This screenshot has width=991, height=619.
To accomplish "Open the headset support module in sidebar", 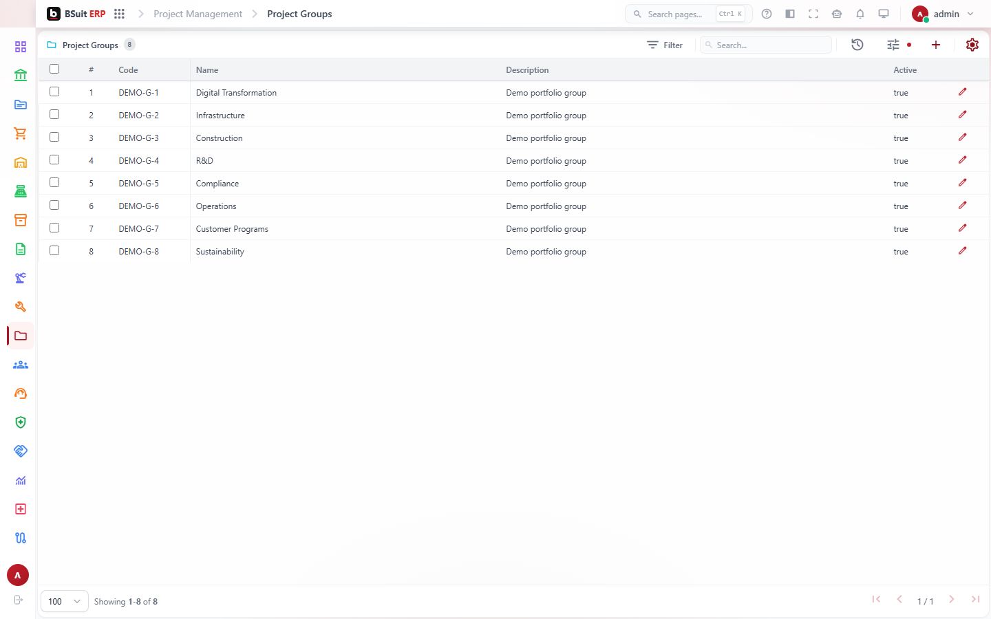I will pos(21,393).
